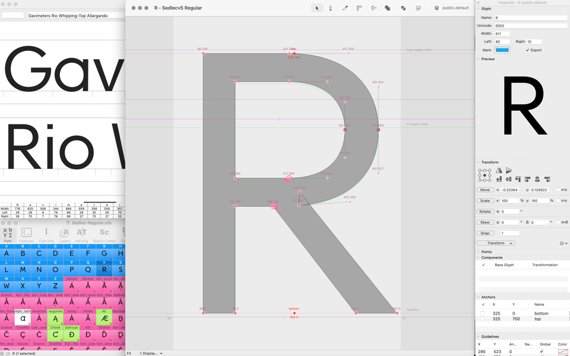Choose the knife slice tool

click(x=345, y=8)
